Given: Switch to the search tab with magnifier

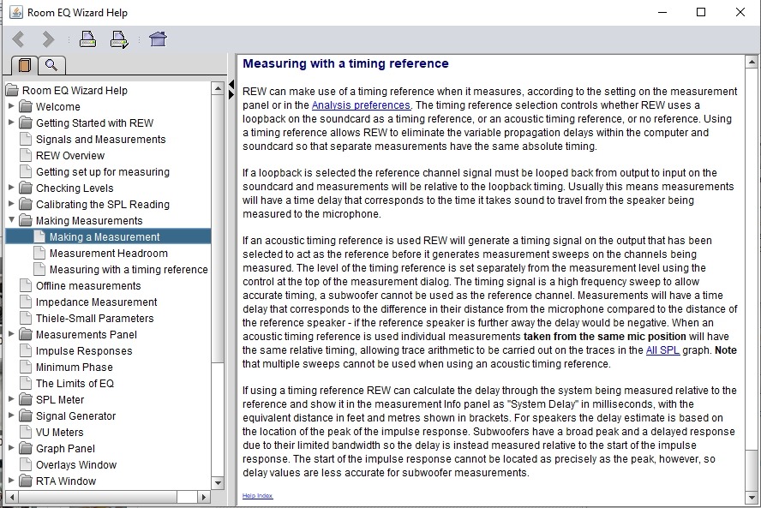Looking at the screenshot, I should tap(51, 65).
